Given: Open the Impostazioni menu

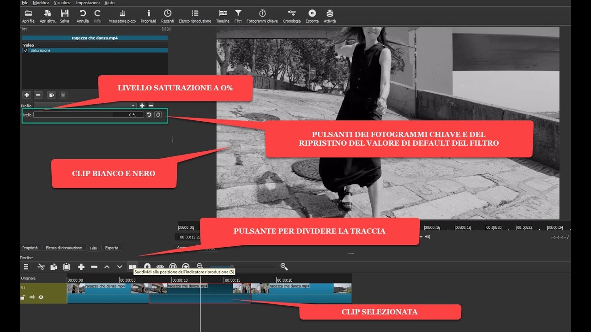Looking at the screenshot, I should 88,3.
